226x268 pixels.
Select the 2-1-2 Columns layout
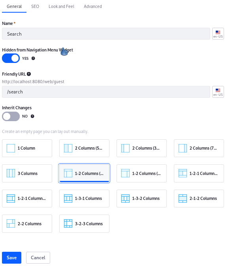pos(199,198)
